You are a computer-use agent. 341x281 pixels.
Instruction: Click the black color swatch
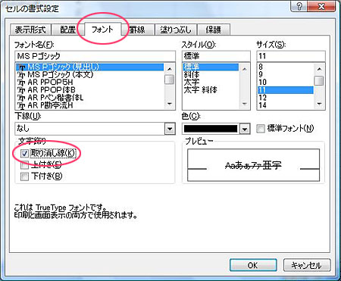(x=211, y=129)
